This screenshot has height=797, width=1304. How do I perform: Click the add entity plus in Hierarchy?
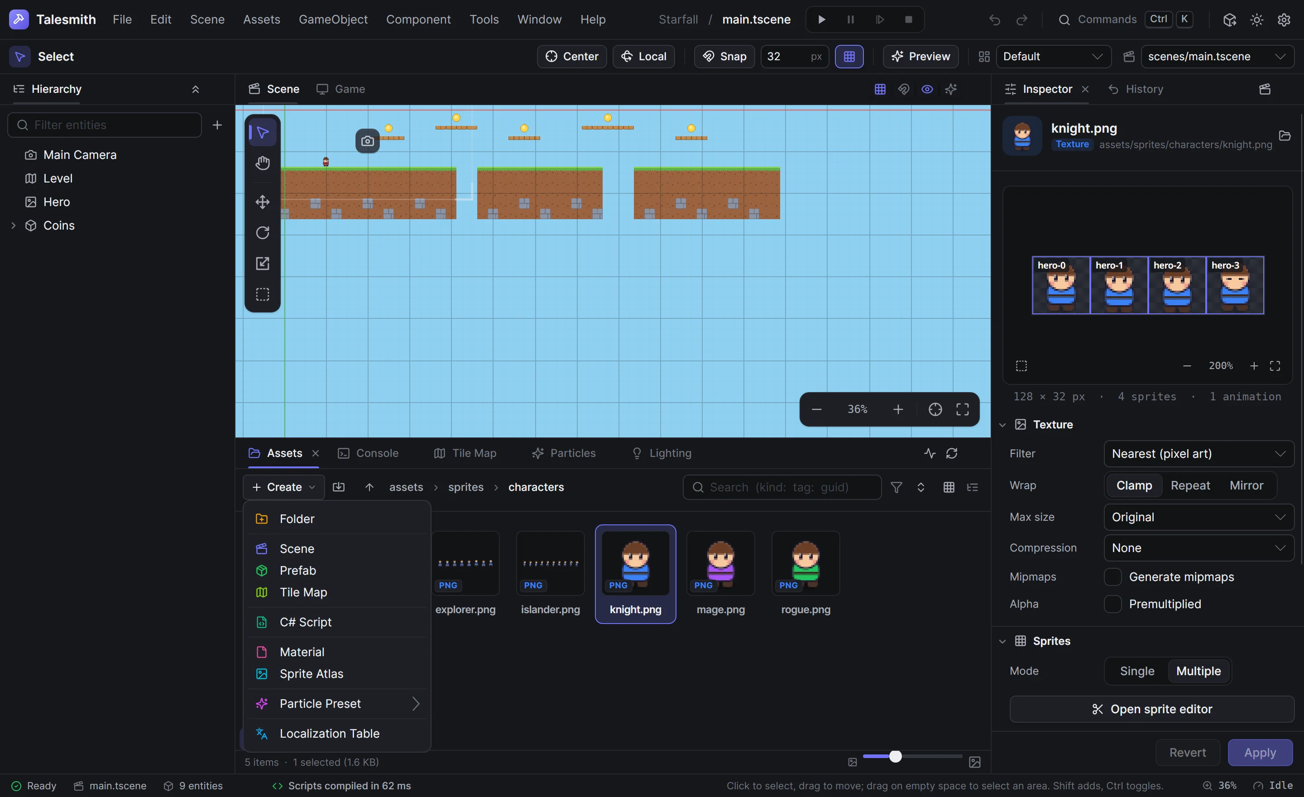[x=217, y=125]
